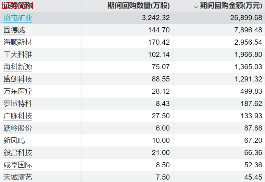265x182 pixels.
Task: Open the 跃岭股份 stock link
Action: 18,128
